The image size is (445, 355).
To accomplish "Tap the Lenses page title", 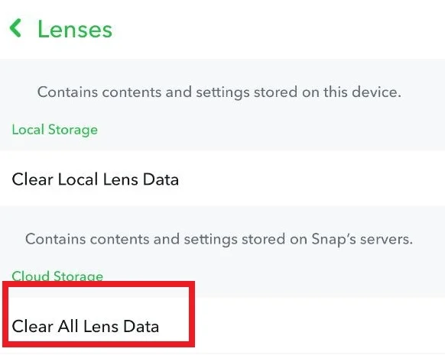I will pyautogui.click(x=75, y=29).
